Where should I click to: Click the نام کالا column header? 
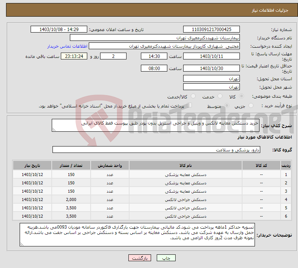(185, 165)
